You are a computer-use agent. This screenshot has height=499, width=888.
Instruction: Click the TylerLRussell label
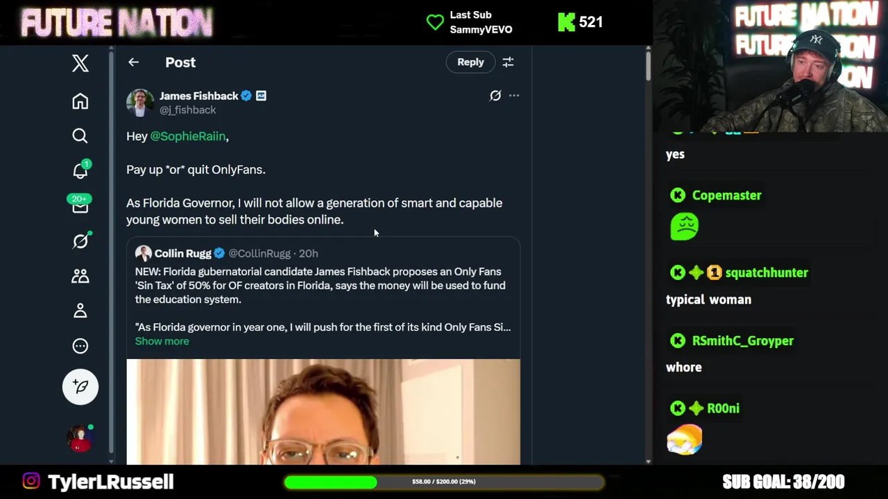coord(111,482)
